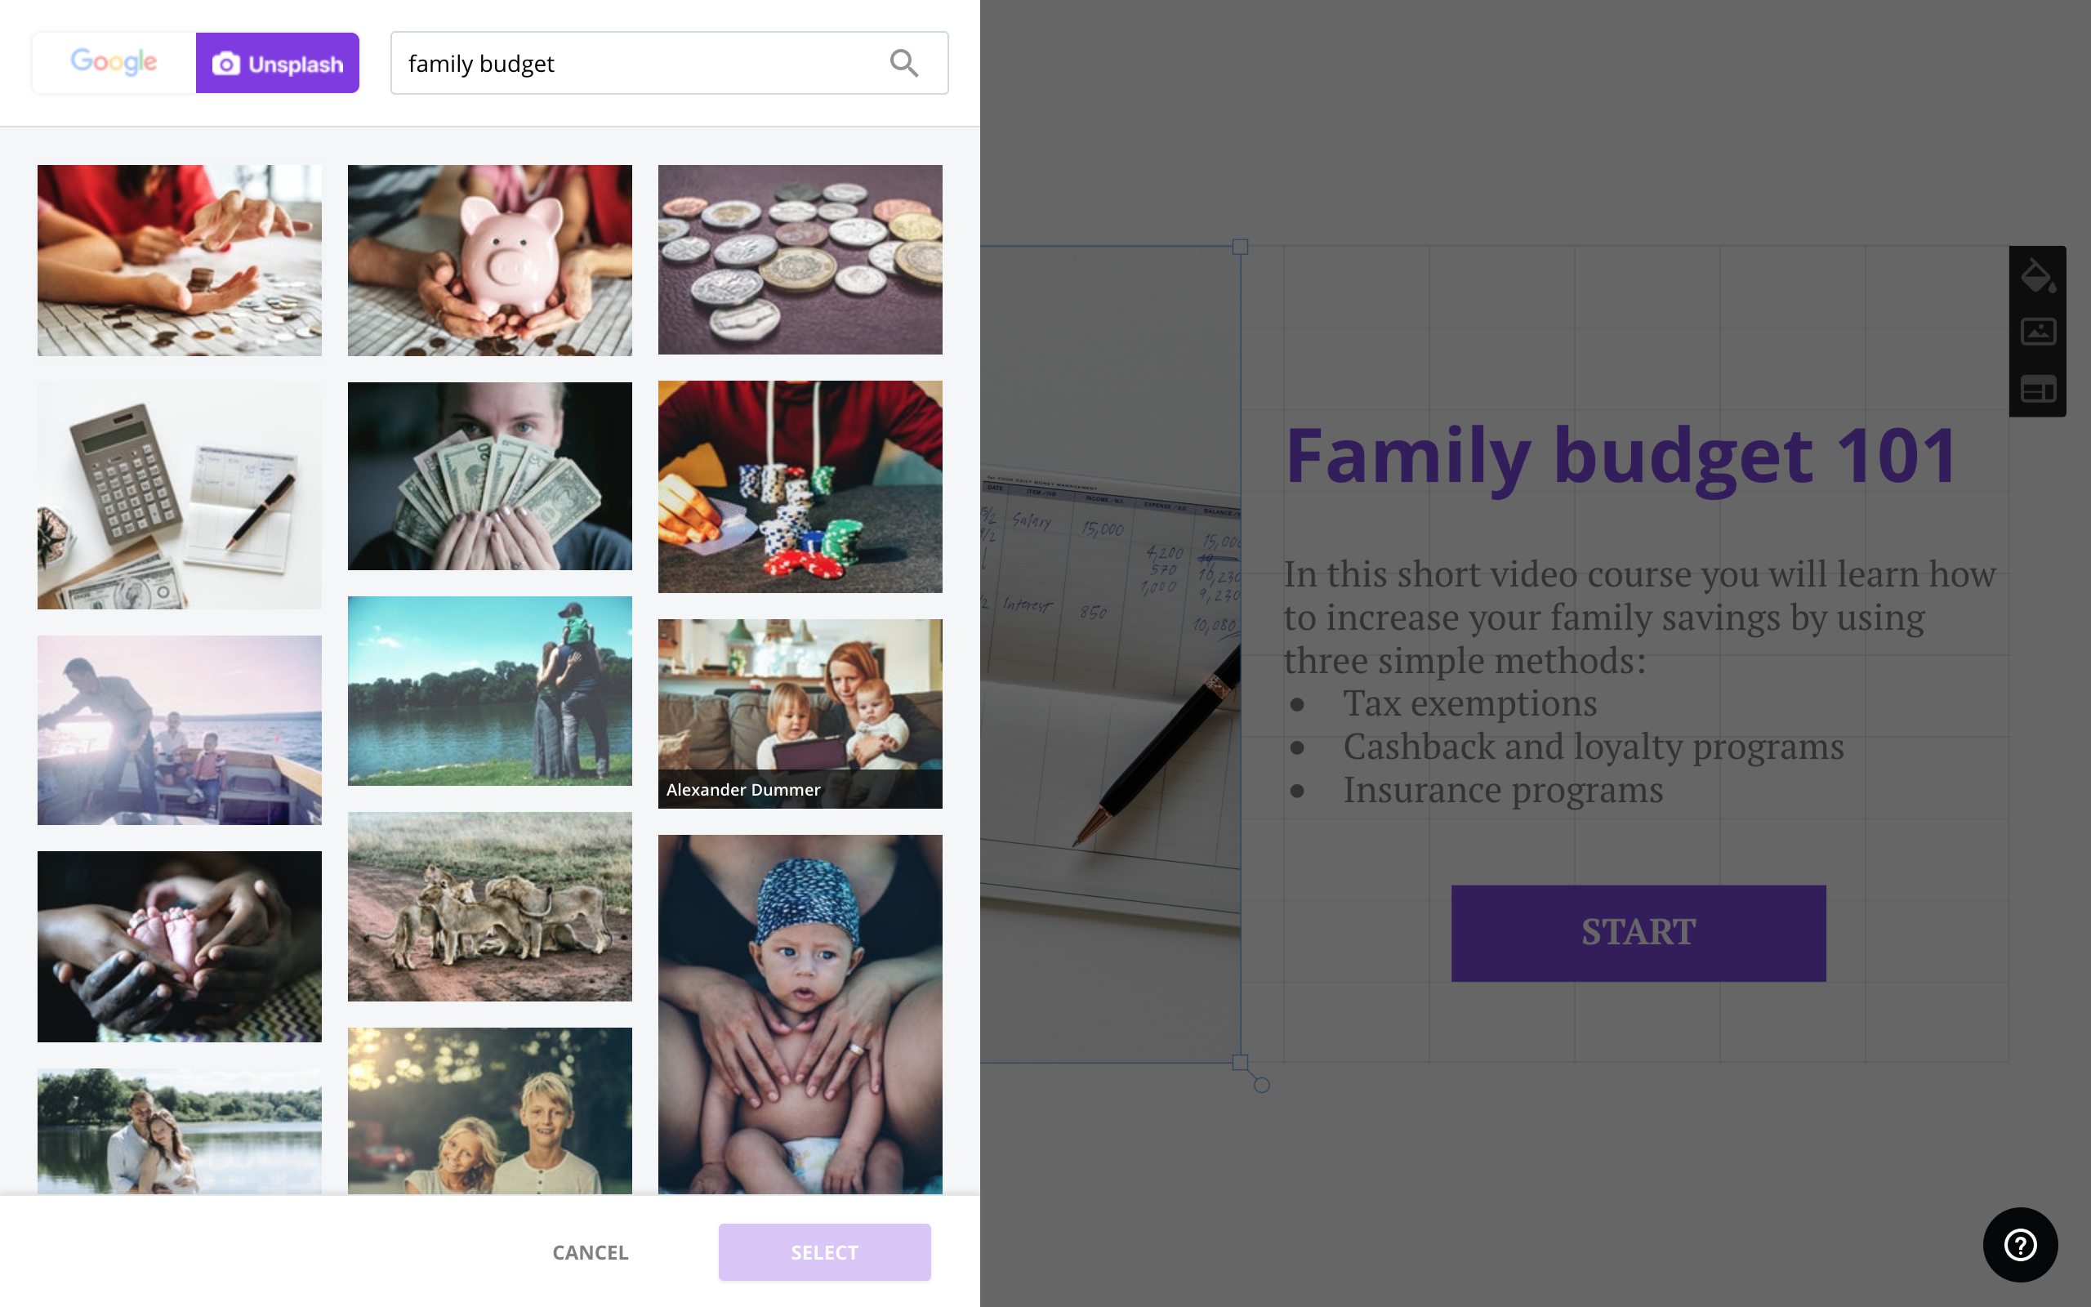Pick the baby with blue bandana photo
The height and width of the screenshot is (1307, 2091).
(800, 1014)
